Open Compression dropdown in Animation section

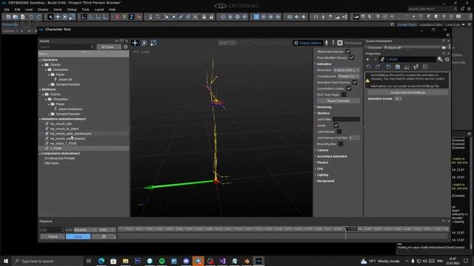(x=349, y=76)
